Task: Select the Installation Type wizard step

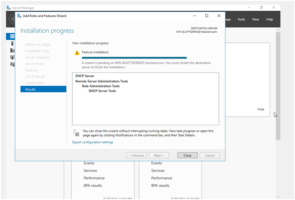Action: click(x=37, y=51)
